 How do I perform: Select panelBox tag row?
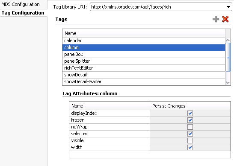click(144, 54)
